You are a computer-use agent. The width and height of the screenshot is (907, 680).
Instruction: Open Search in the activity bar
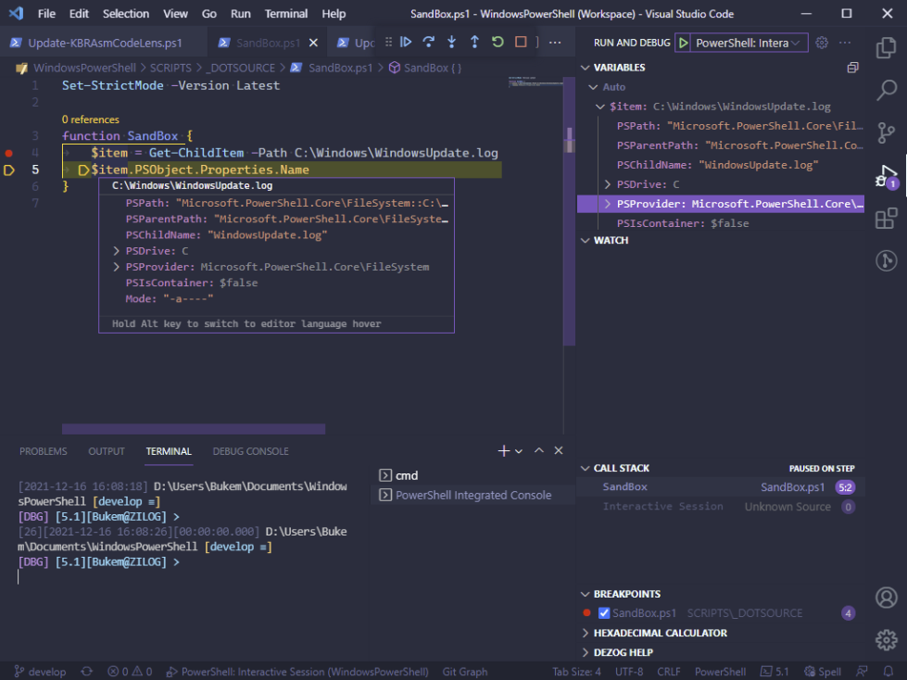click(887, 90)
